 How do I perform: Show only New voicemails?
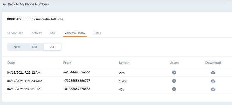click(x=17, y=47)
